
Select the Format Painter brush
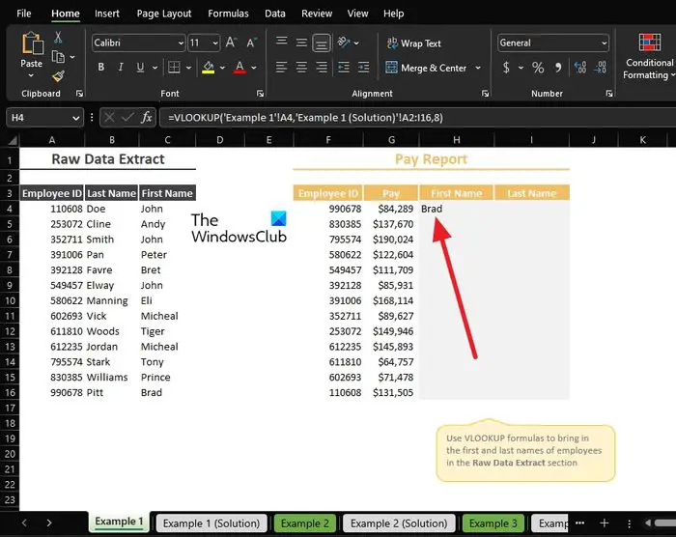[x=58, y=76]
